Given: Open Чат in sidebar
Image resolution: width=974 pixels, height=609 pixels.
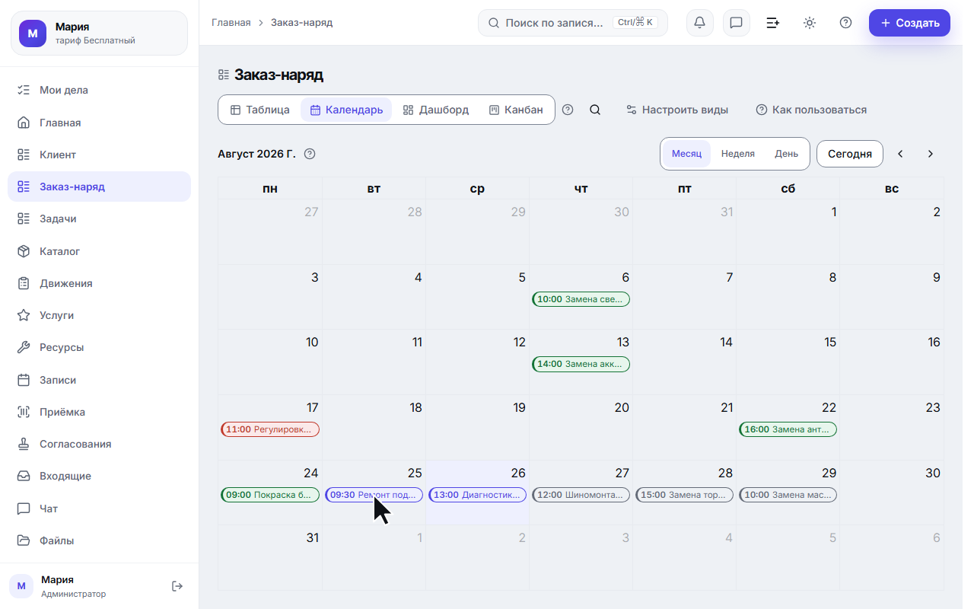Looking at the screenshot, I should pos(99,509).
